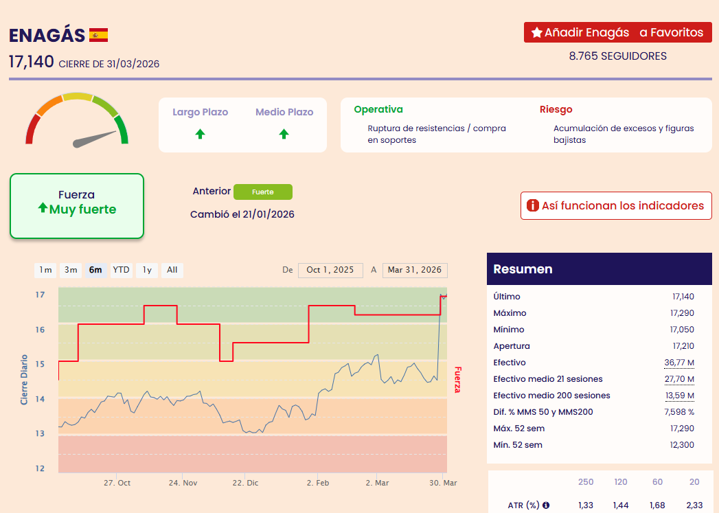Select the 3m chart range
Image resolution: width=719 pixels, height=513 pixels.
coord(71,270)
